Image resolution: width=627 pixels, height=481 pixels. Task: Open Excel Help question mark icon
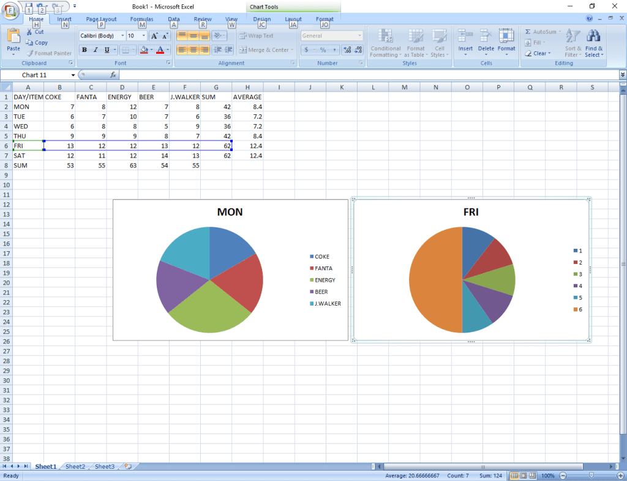pyautogui.click(x=590, y=18)
